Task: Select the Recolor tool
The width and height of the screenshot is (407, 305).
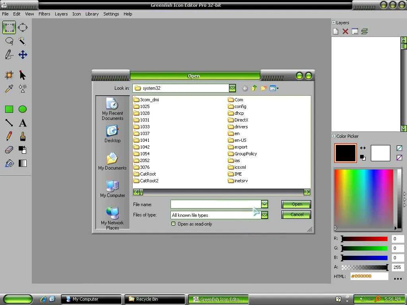Action: point(23,150)
